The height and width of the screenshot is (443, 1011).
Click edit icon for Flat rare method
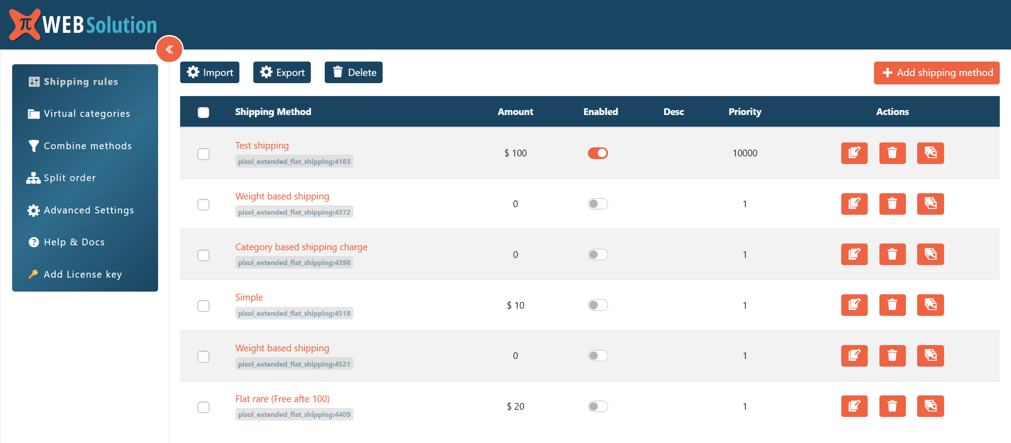click(854, 406)
